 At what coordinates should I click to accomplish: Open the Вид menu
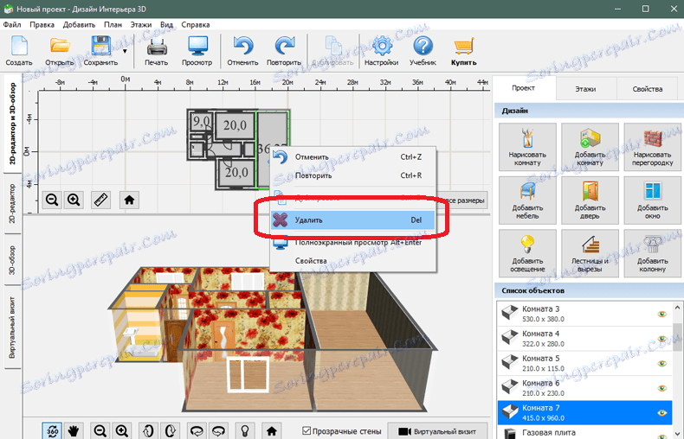pos(166,25)
